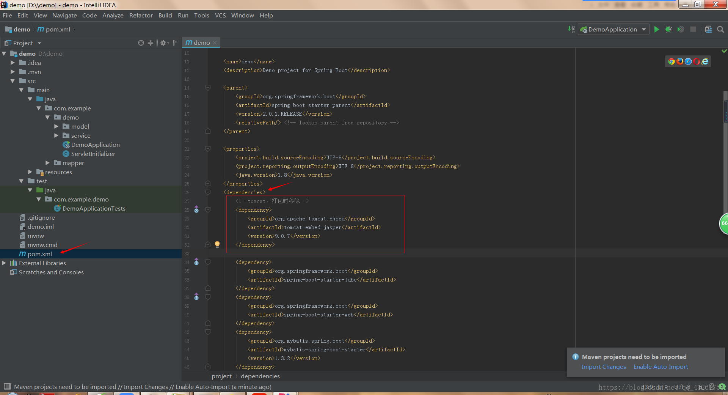Viewport: 728px width, 395px height.
Task: Click the gray Stop square in the toolbar
Action: [x=693, y=29]
